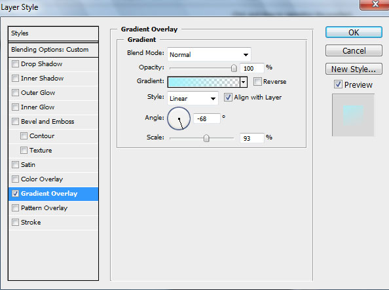389x290 pixels.
Task: Open the Style Linear dropdown
Action: point(193,98)
